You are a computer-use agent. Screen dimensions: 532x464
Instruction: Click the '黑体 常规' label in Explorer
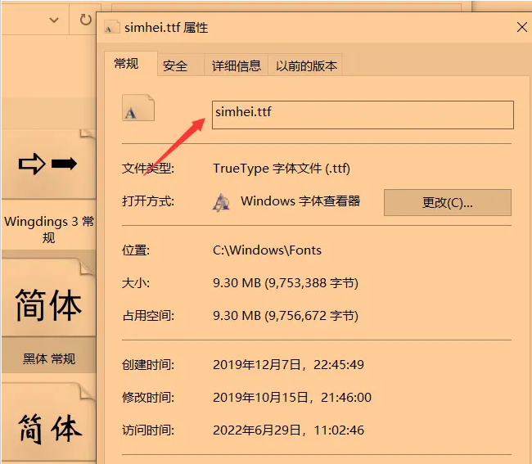[x=49, y=358]
